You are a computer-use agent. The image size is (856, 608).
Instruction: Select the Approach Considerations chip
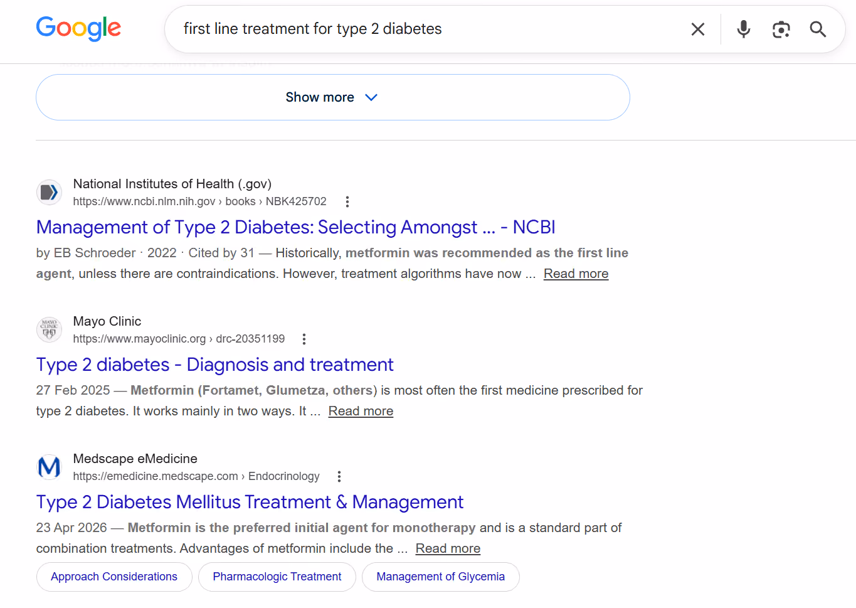[114, 577]
